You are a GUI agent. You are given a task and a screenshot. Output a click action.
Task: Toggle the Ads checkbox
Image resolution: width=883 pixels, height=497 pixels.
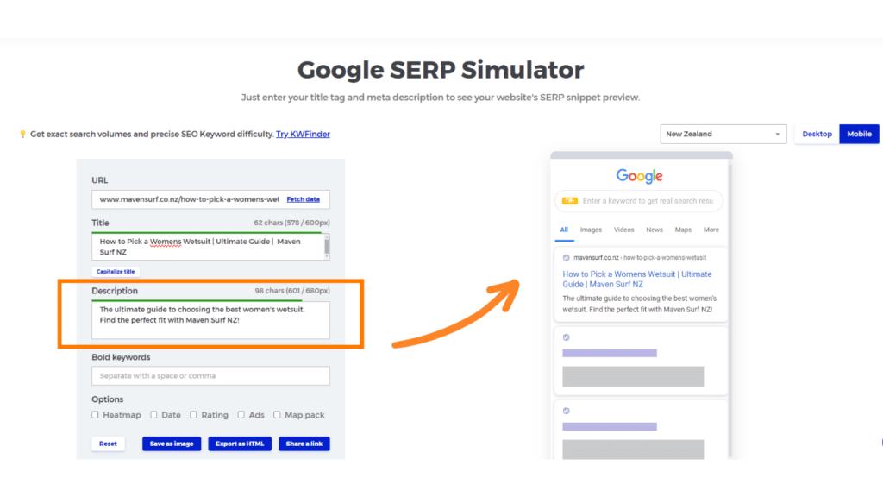pyautogui.click(x=241, y=415)
